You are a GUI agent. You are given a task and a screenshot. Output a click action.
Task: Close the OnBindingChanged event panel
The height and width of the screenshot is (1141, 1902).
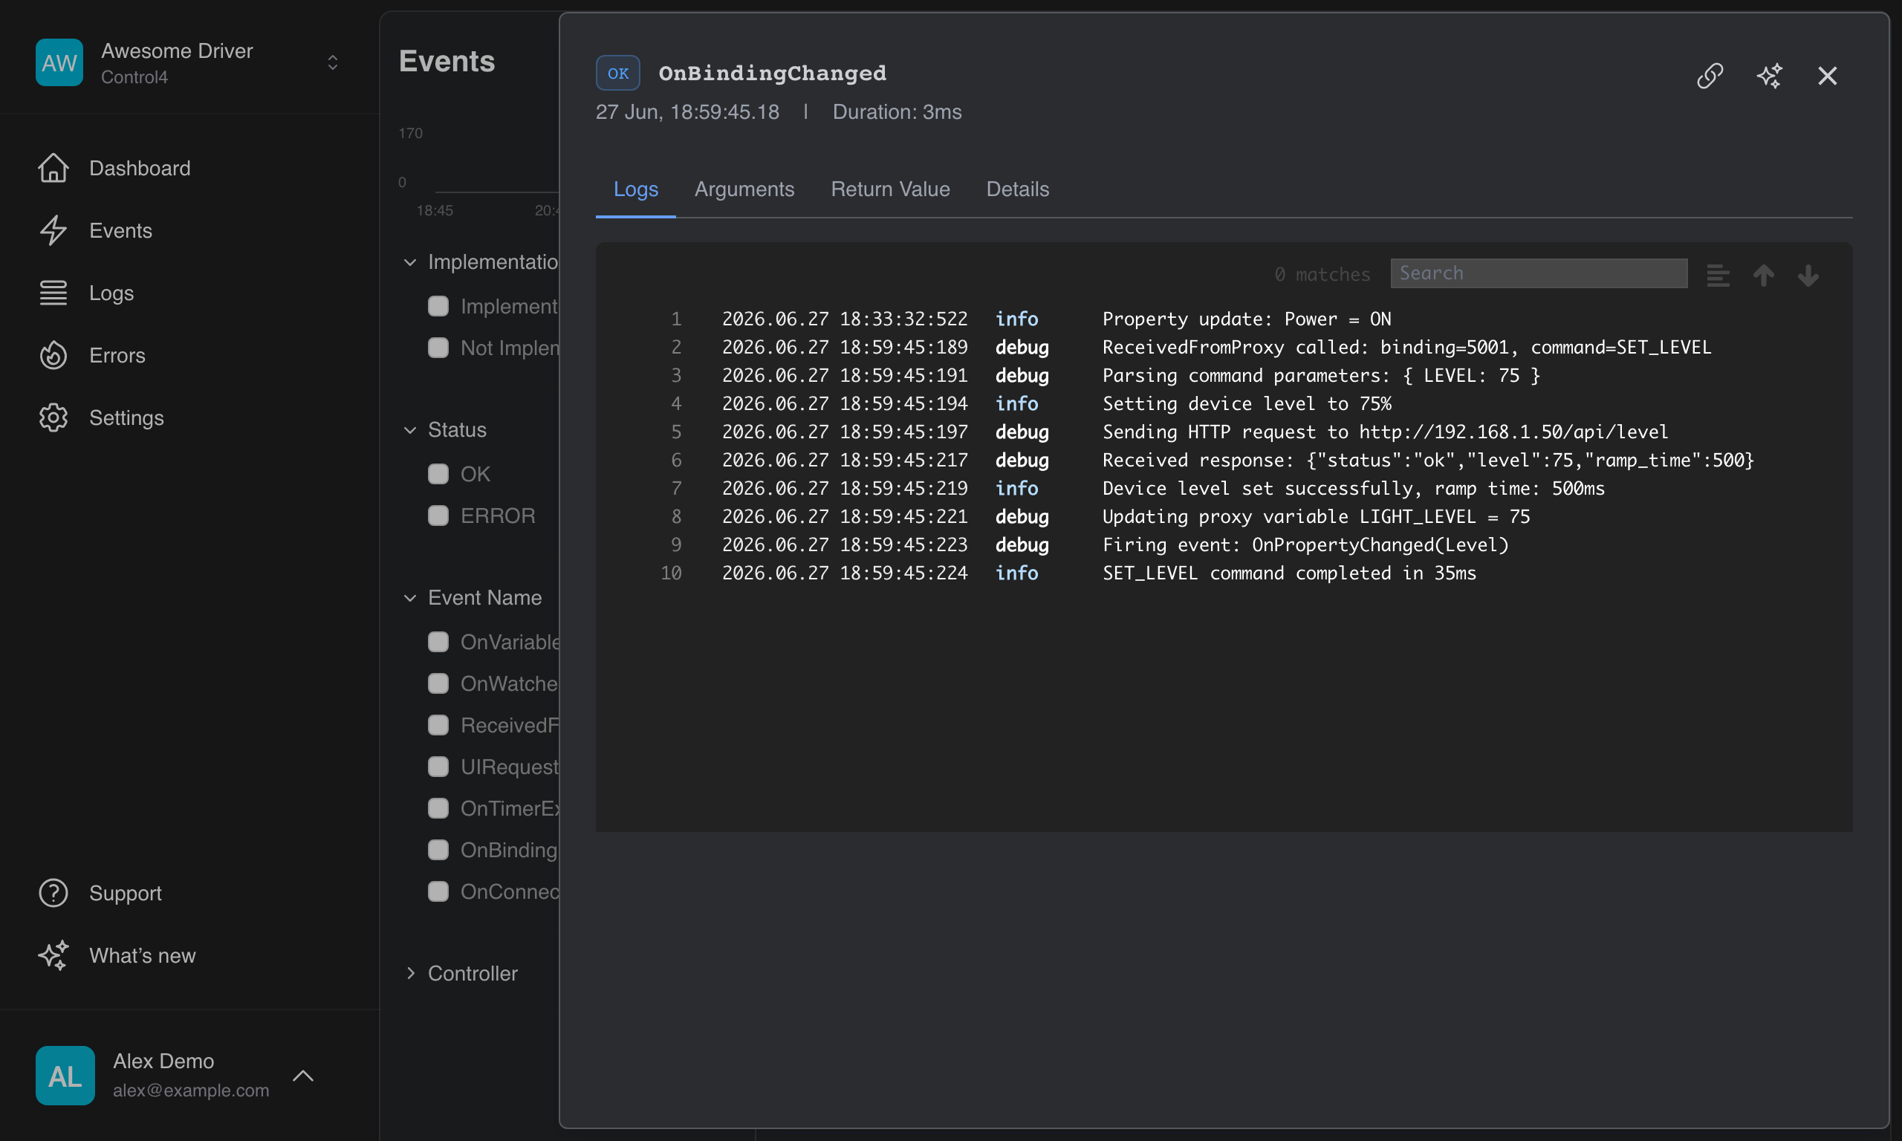[x=1827, y=75]
